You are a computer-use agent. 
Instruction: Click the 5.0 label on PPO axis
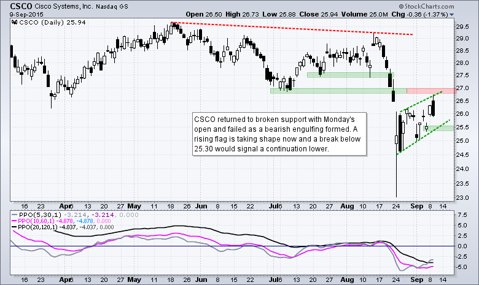coord(462,226)
